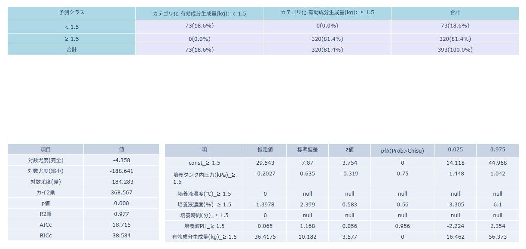Select the カテゴリ化 有効成分生成量(kg): < 1.5 header
Image resolution: width=526 pixels, height=249 pixels.
tap(199, 13)
